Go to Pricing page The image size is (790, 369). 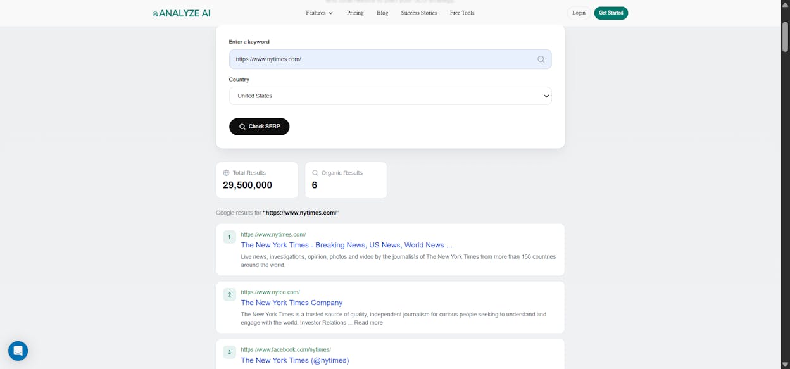pos(355,13)
